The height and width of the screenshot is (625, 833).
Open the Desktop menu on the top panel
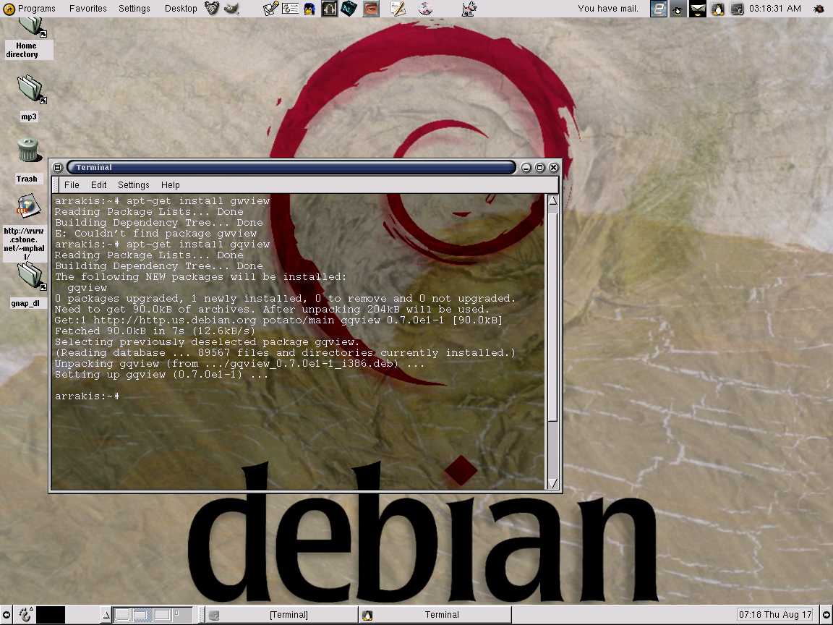(x=180, y=8)
